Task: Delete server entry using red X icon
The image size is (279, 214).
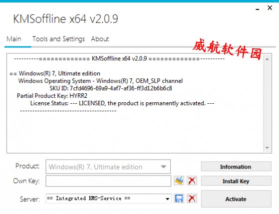Action: (x=192, y=199)
